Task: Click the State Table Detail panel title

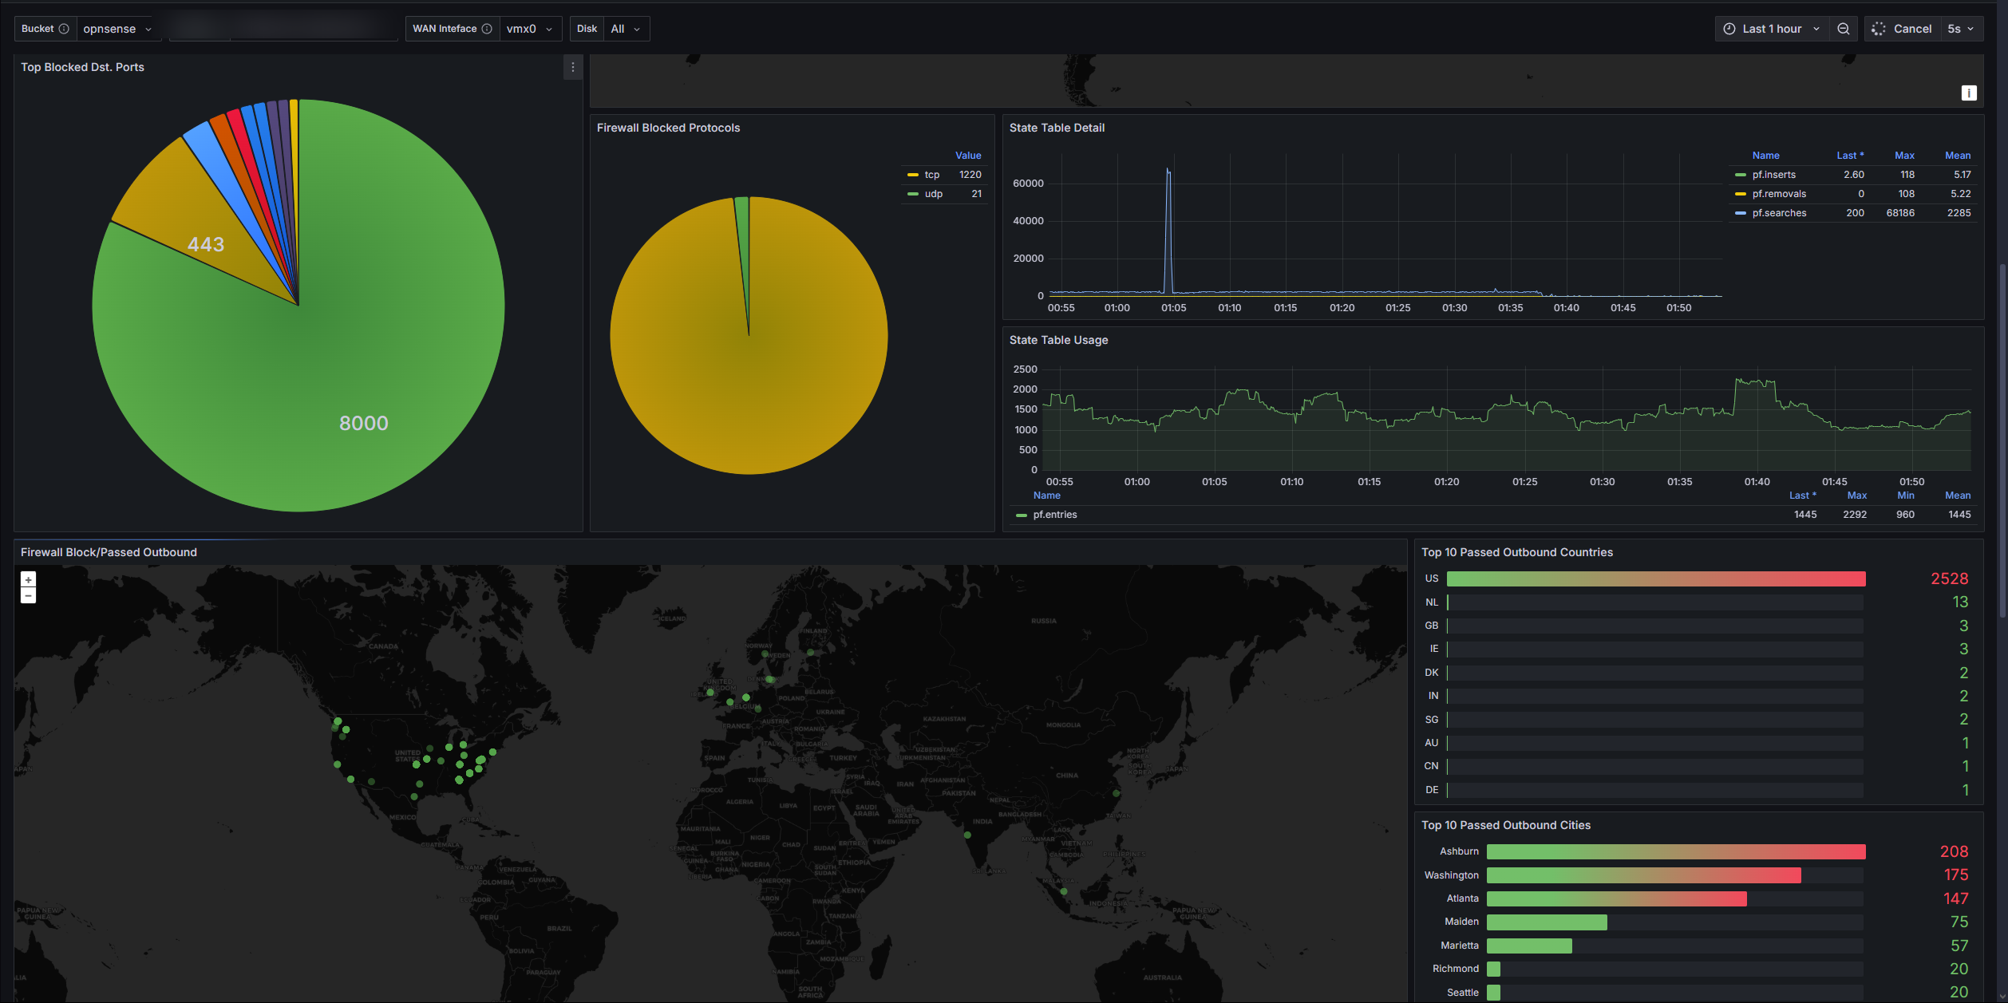Action: (x=1057, y=128)
